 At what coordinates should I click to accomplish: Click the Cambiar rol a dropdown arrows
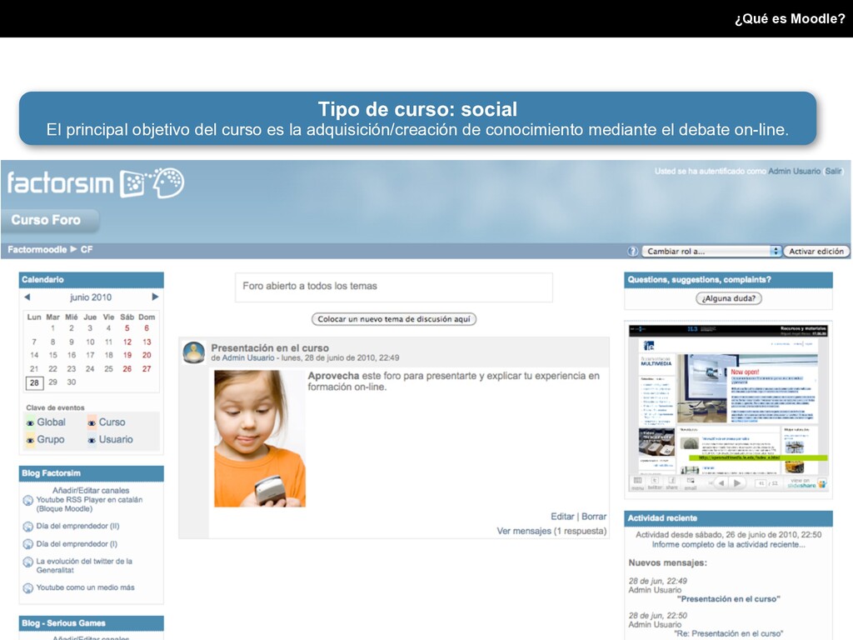click(x=776, y=252)
